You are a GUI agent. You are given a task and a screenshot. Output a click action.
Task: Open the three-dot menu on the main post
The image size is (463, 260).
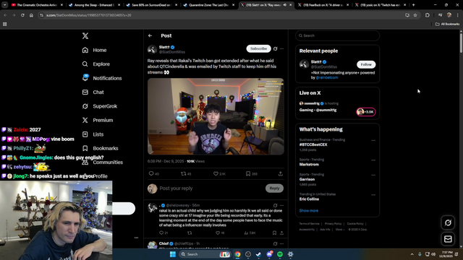click(x=281, y=48)
